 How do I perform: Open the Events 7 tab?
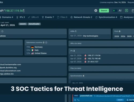tap(48, 17)
